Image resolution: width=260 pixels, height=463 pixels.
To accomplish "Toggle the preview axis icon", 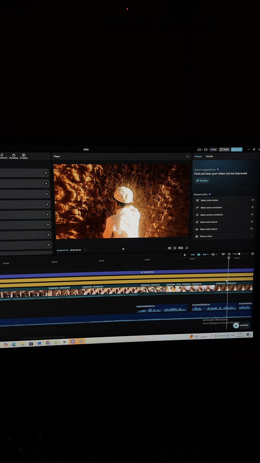I will click(x=213, y=254).
